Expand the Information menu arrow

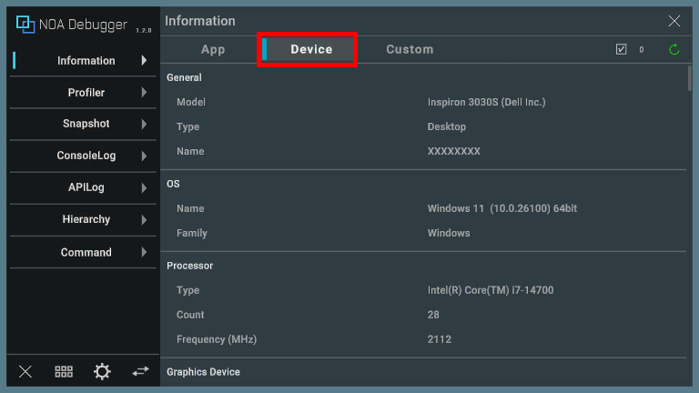[144, 61]
